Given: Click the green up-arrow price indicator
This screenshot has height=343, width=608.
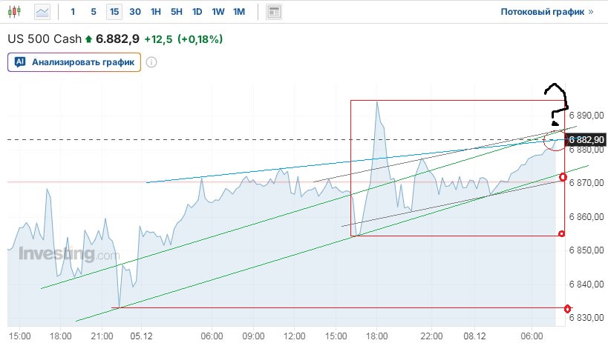Looking at the screenshot, I should coord(89,39).
